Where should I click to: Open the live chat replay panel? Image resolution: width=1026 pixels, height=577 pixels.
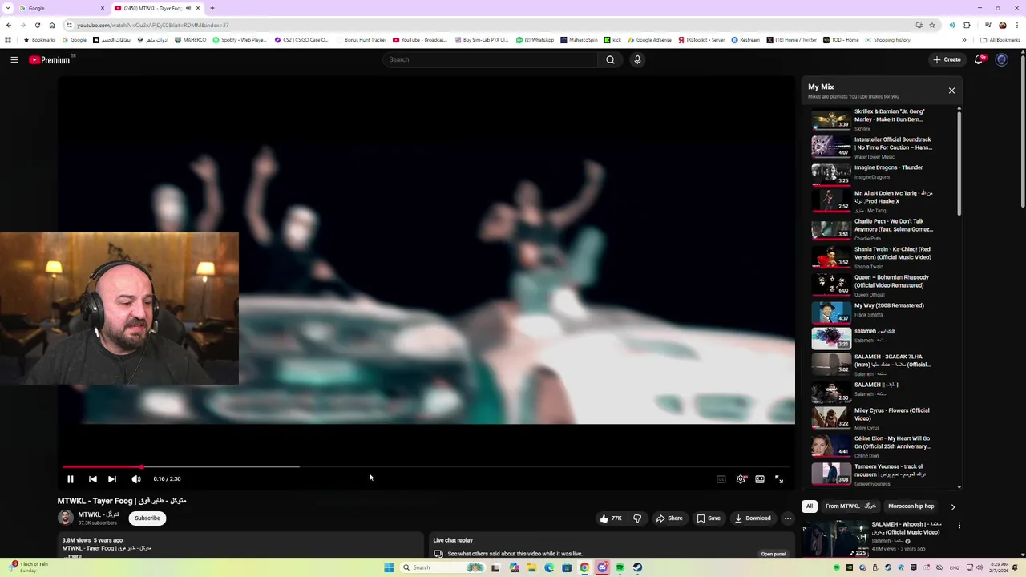[x=773, y=554]
